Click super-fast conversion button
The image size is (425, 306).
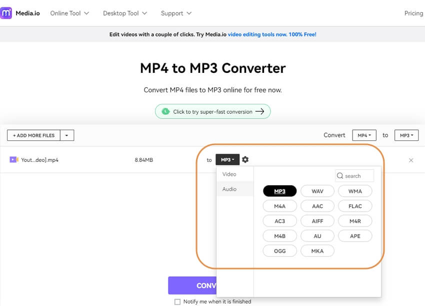point(213,111)
